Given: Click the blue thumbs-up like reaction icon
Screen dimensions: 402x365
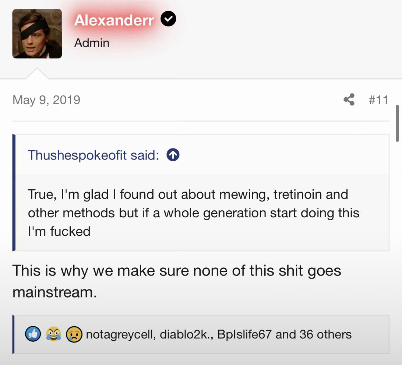Looking at the screenshot, I should [x=33, y=334].
